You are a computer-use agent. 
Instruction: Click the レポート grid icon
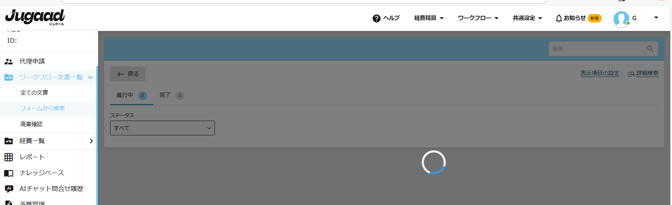9,157
